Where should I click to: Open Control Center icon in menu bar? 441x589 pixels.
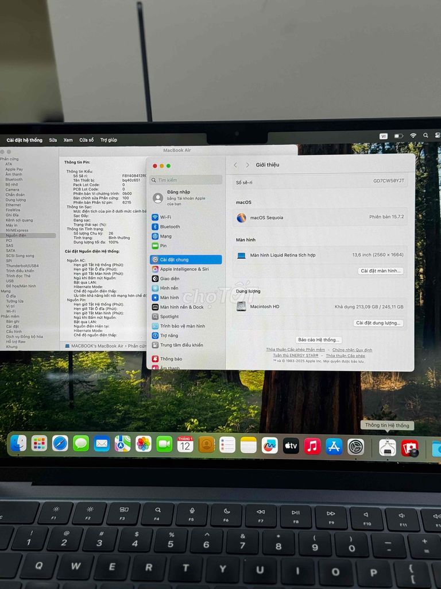coord(437,135)
